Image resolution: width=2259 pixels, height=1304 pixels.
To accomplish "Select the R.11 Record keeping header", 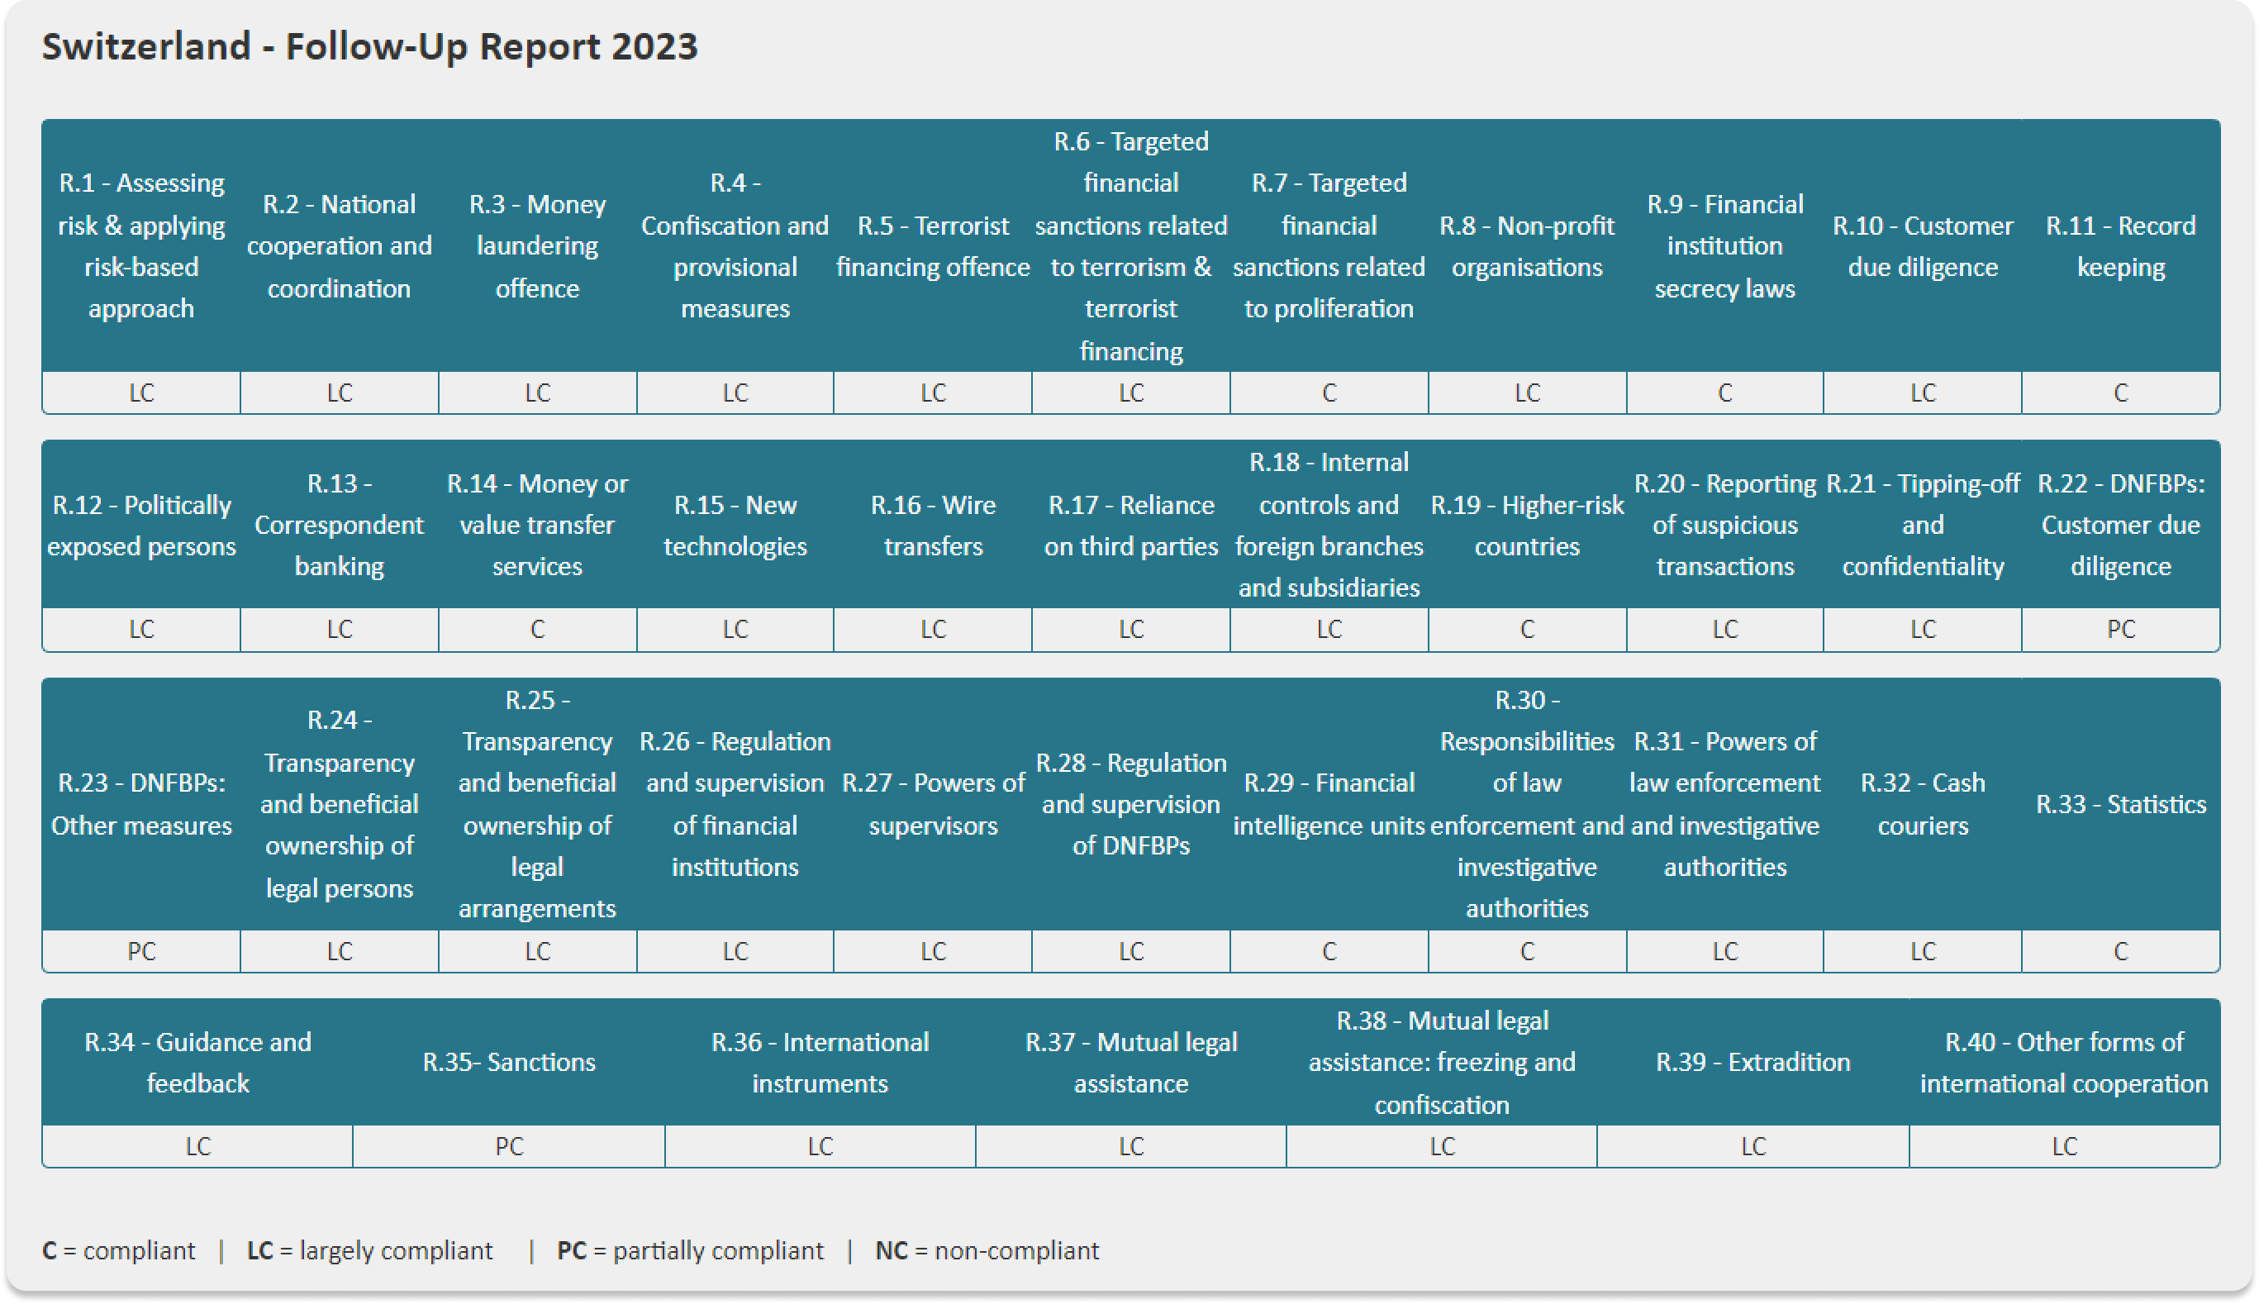I will click(x=2121, y=245).
